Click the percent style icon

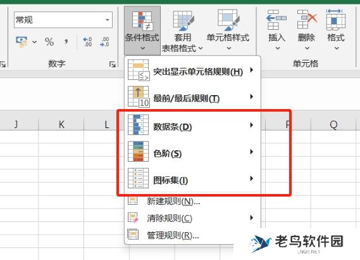point(49,42)
